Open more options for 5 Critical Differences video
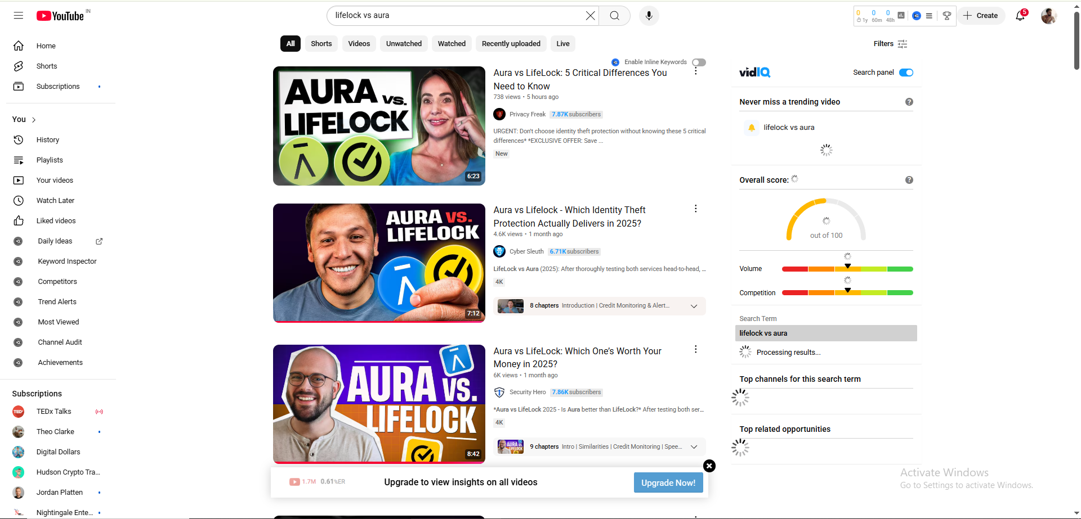Screen dimensions: 1081x519 click(x=696, y=71)
